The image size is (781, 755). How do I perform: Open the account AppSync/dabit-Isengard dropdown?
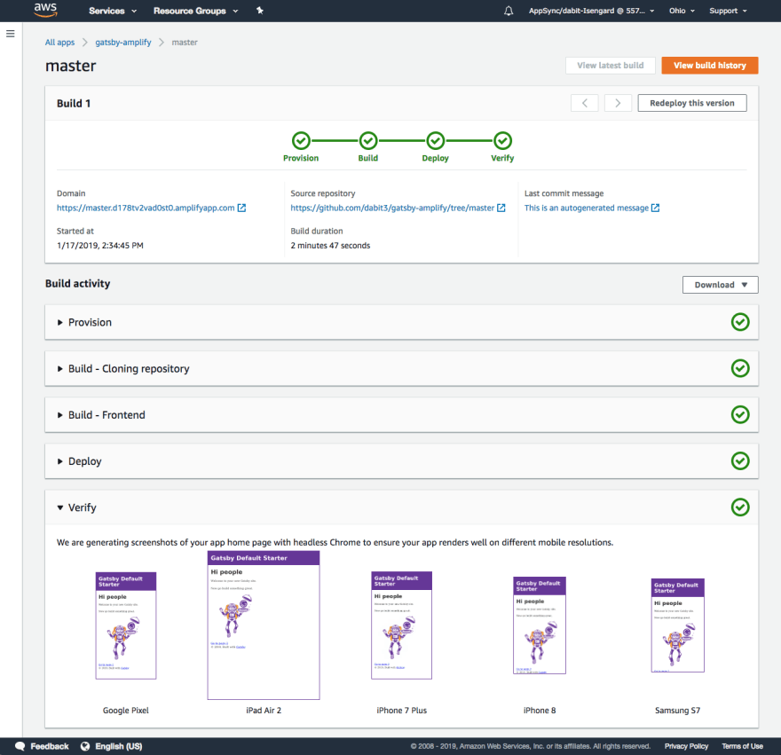591,11
